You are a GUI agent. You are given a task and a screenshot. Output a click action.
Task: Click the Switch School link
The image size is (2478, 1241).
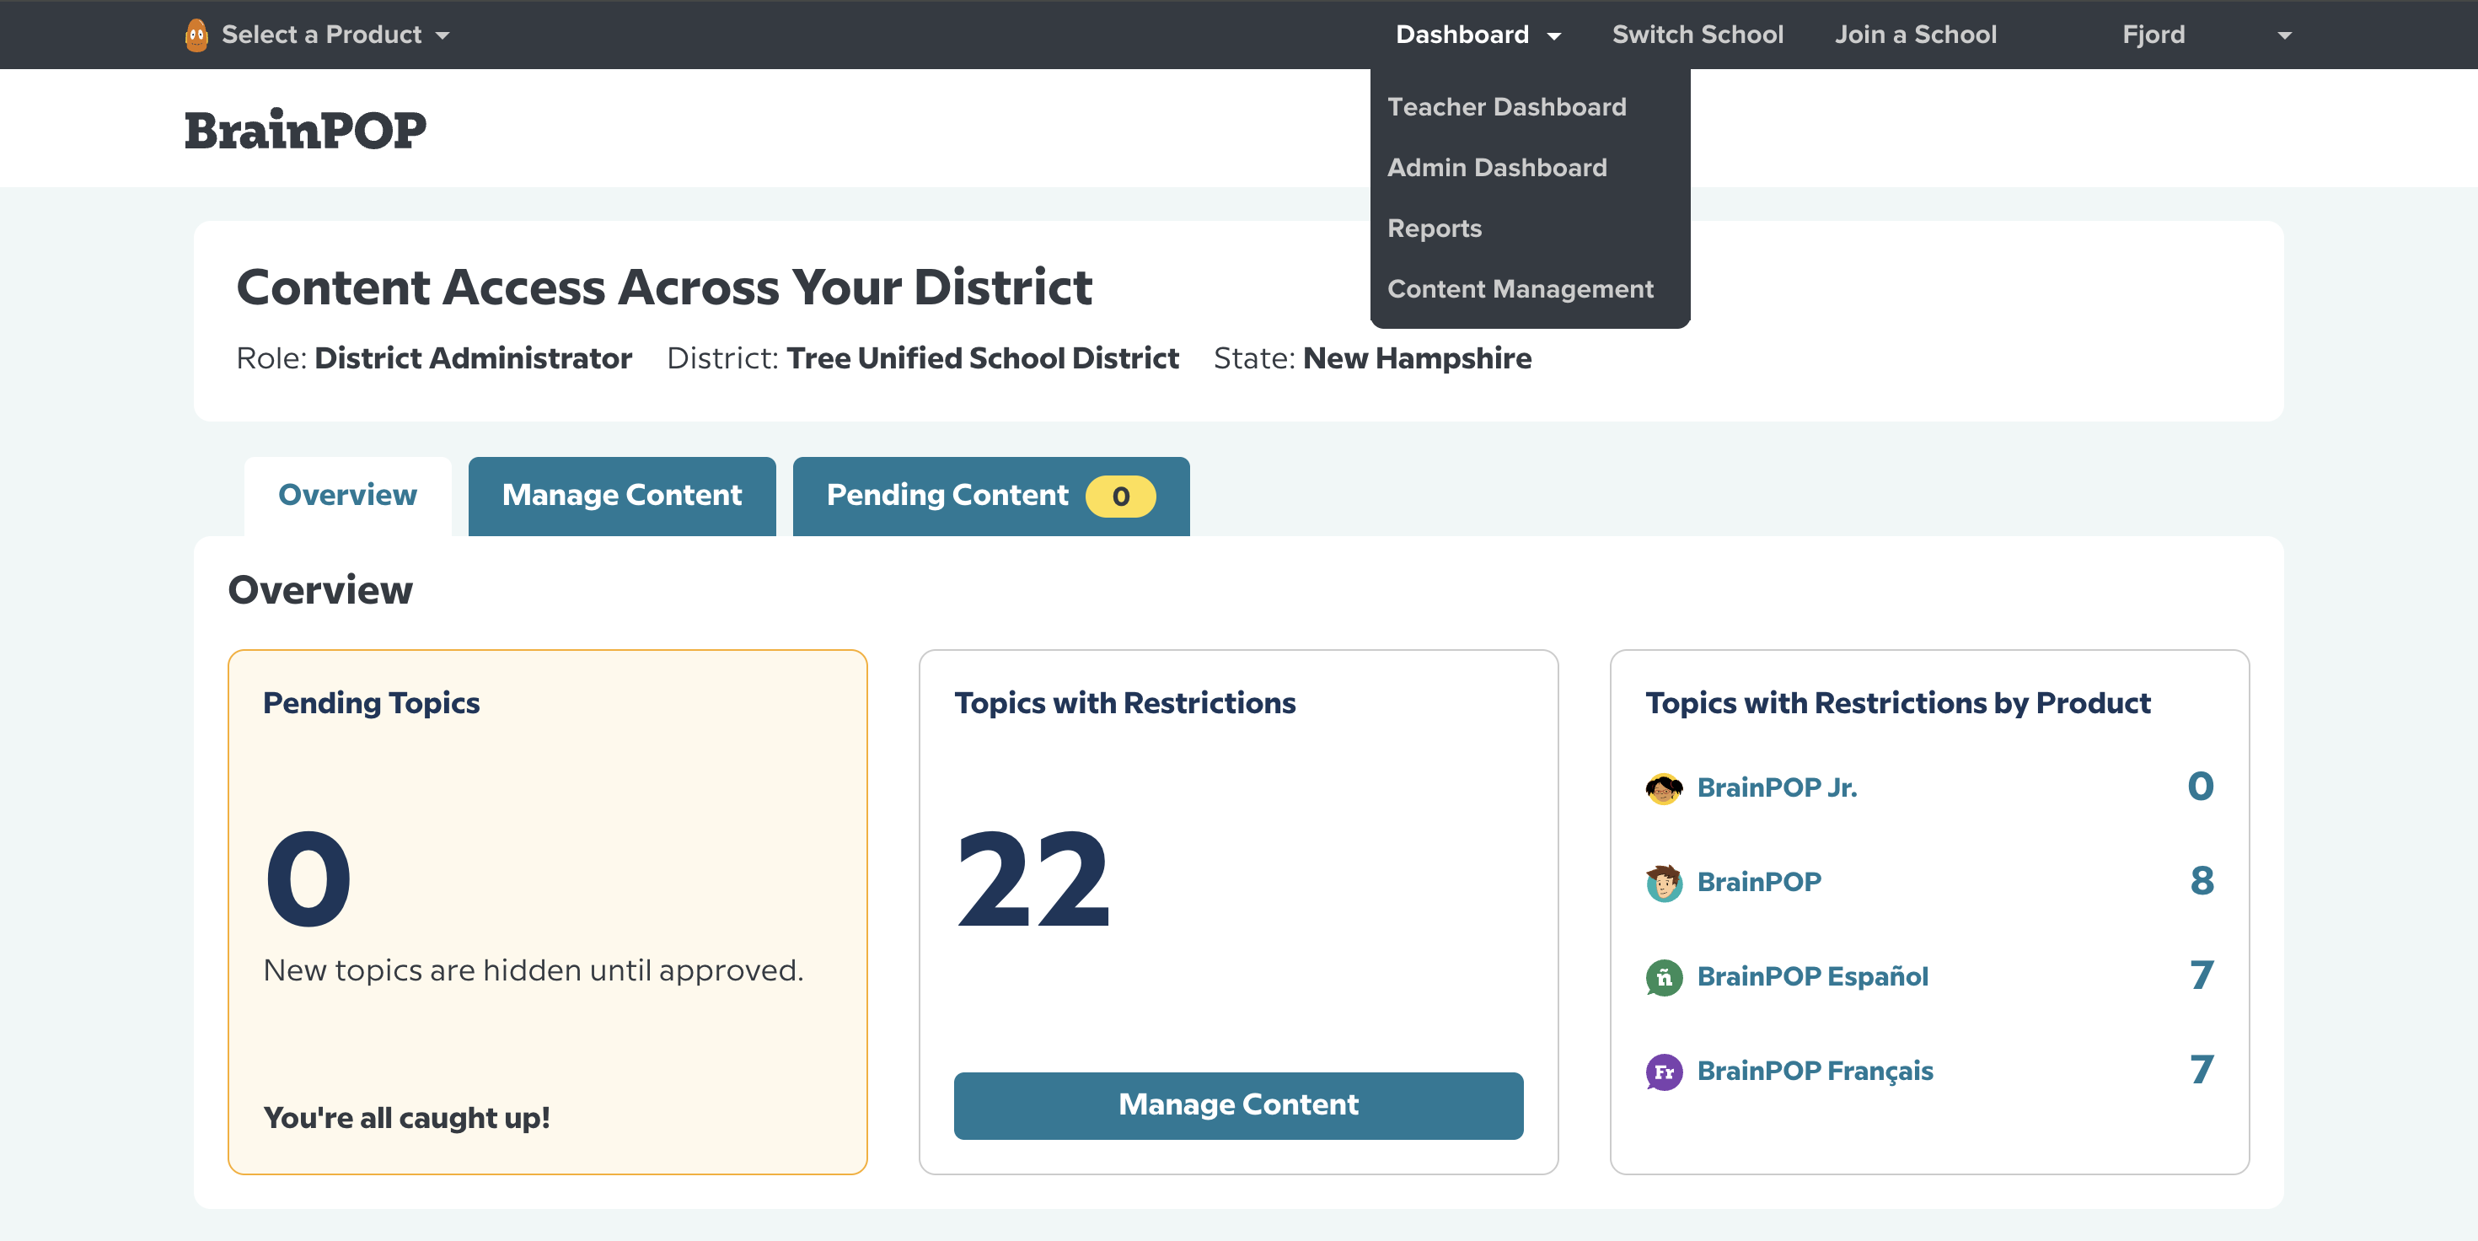pyautogui.click(x=1697, y=35)
